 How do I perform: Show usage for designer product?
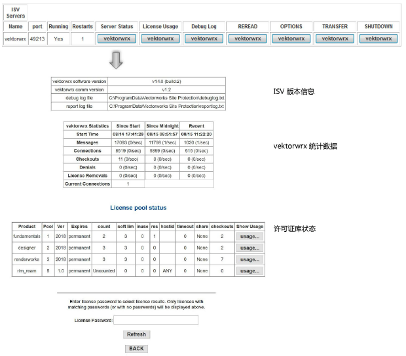pos(249,248)
